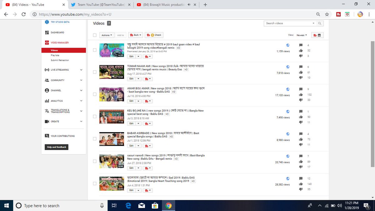375x211 pixels.
Task: Open Windows Start menu
Action: click(x=6, y=205)
